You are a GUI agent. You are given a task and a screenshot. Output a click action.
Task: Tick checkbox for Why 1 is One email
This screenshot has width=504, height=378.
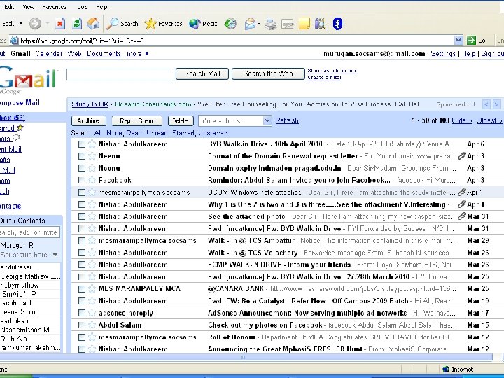(x=82, y=204)
